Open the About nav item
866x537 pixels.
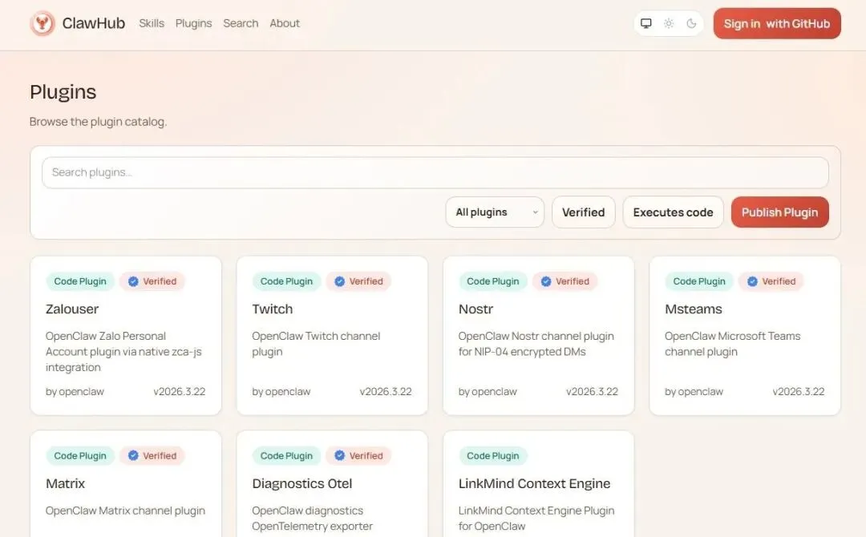tap(285, 23)
